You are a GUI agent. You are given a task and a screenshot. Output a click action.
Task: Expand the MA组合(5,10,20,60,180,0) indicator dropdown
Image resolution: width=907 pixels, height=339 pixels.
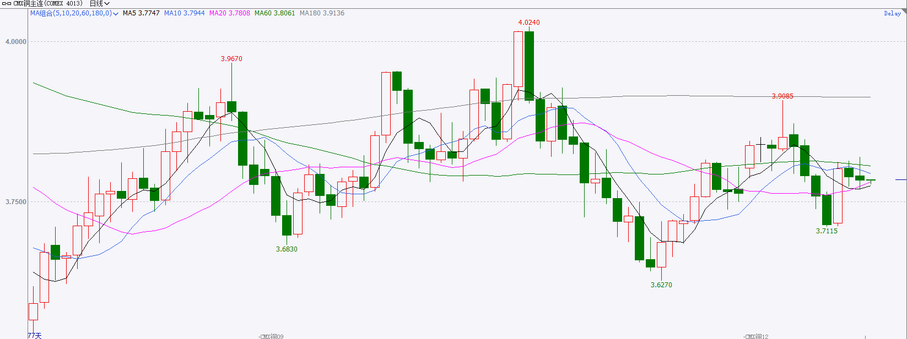click(x=74, y=13)
